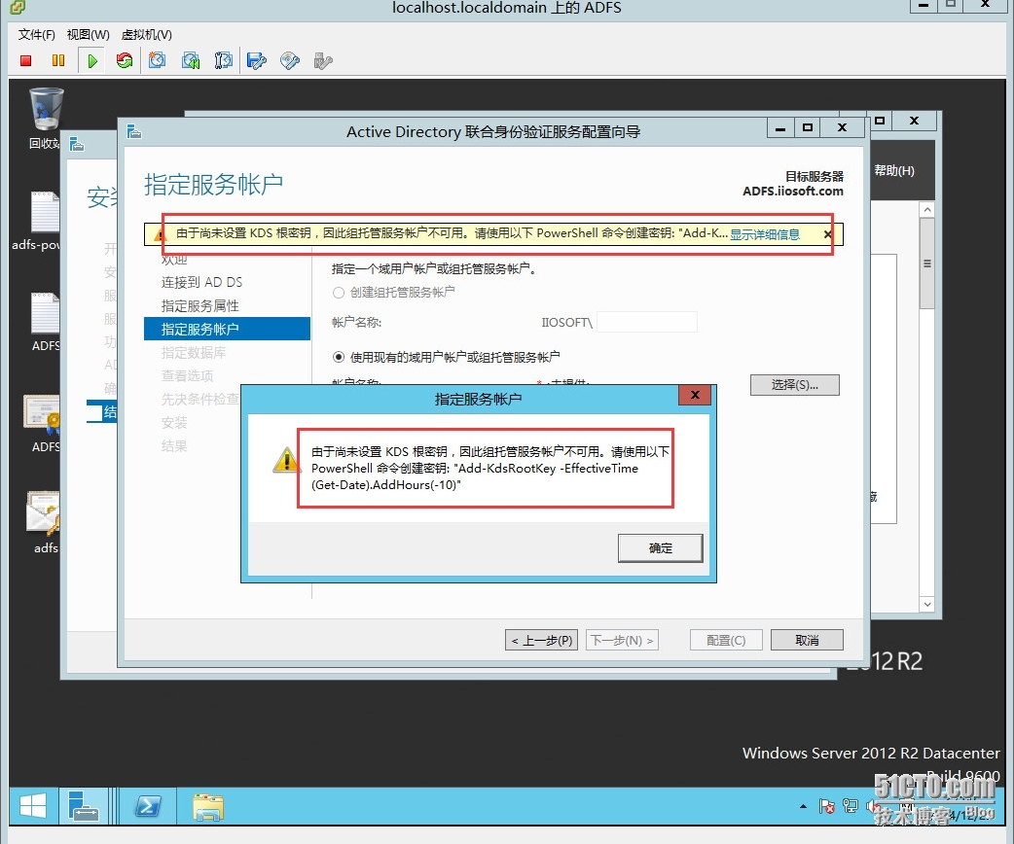This screenshot has height=844, width=1014.
Task: Open File Explorer from taskbar
Action: pos(207,806)
